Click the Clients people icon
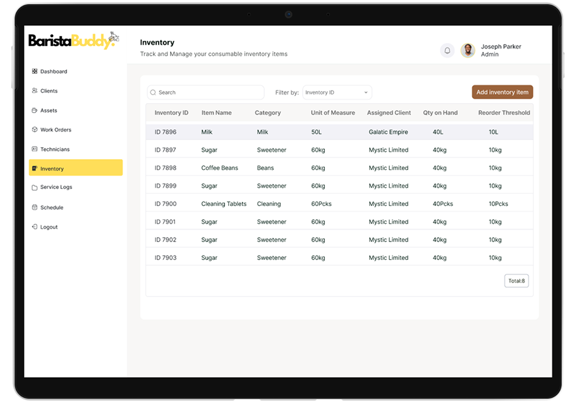 [35, 91]
